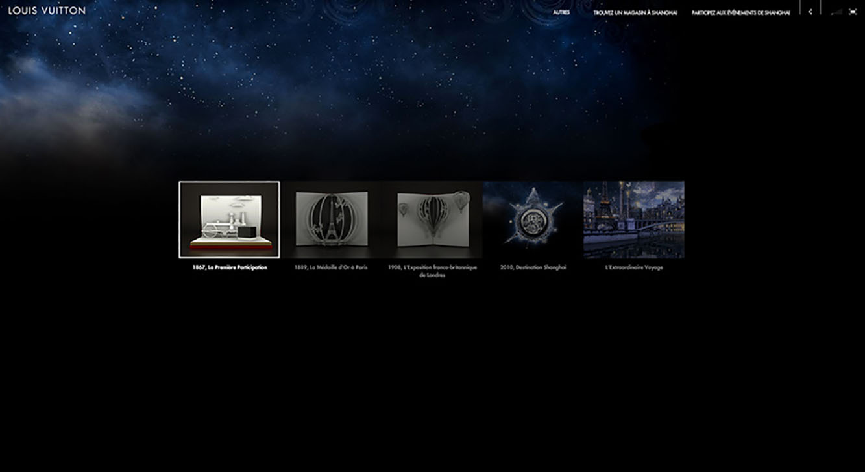Open Participez aux événements de Shanghai
The height and width of the screenshot is (472, 865).
[x=740, y=12]
